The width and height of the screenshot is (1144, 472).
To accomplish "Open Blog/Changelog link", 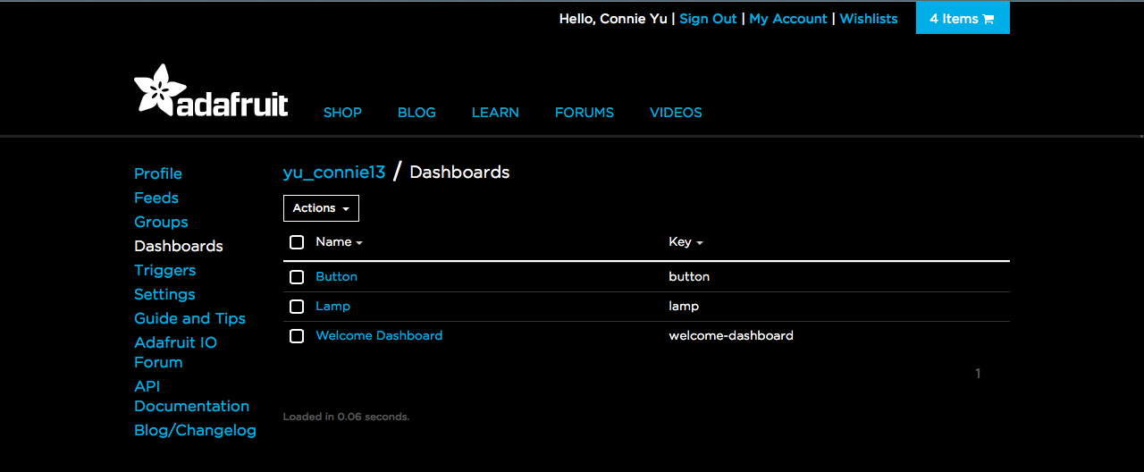I will [195, 430].
